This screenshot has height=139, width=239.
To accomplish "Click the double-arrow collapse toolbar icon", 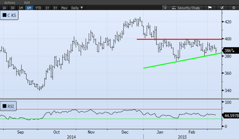I will click(165, 8).
